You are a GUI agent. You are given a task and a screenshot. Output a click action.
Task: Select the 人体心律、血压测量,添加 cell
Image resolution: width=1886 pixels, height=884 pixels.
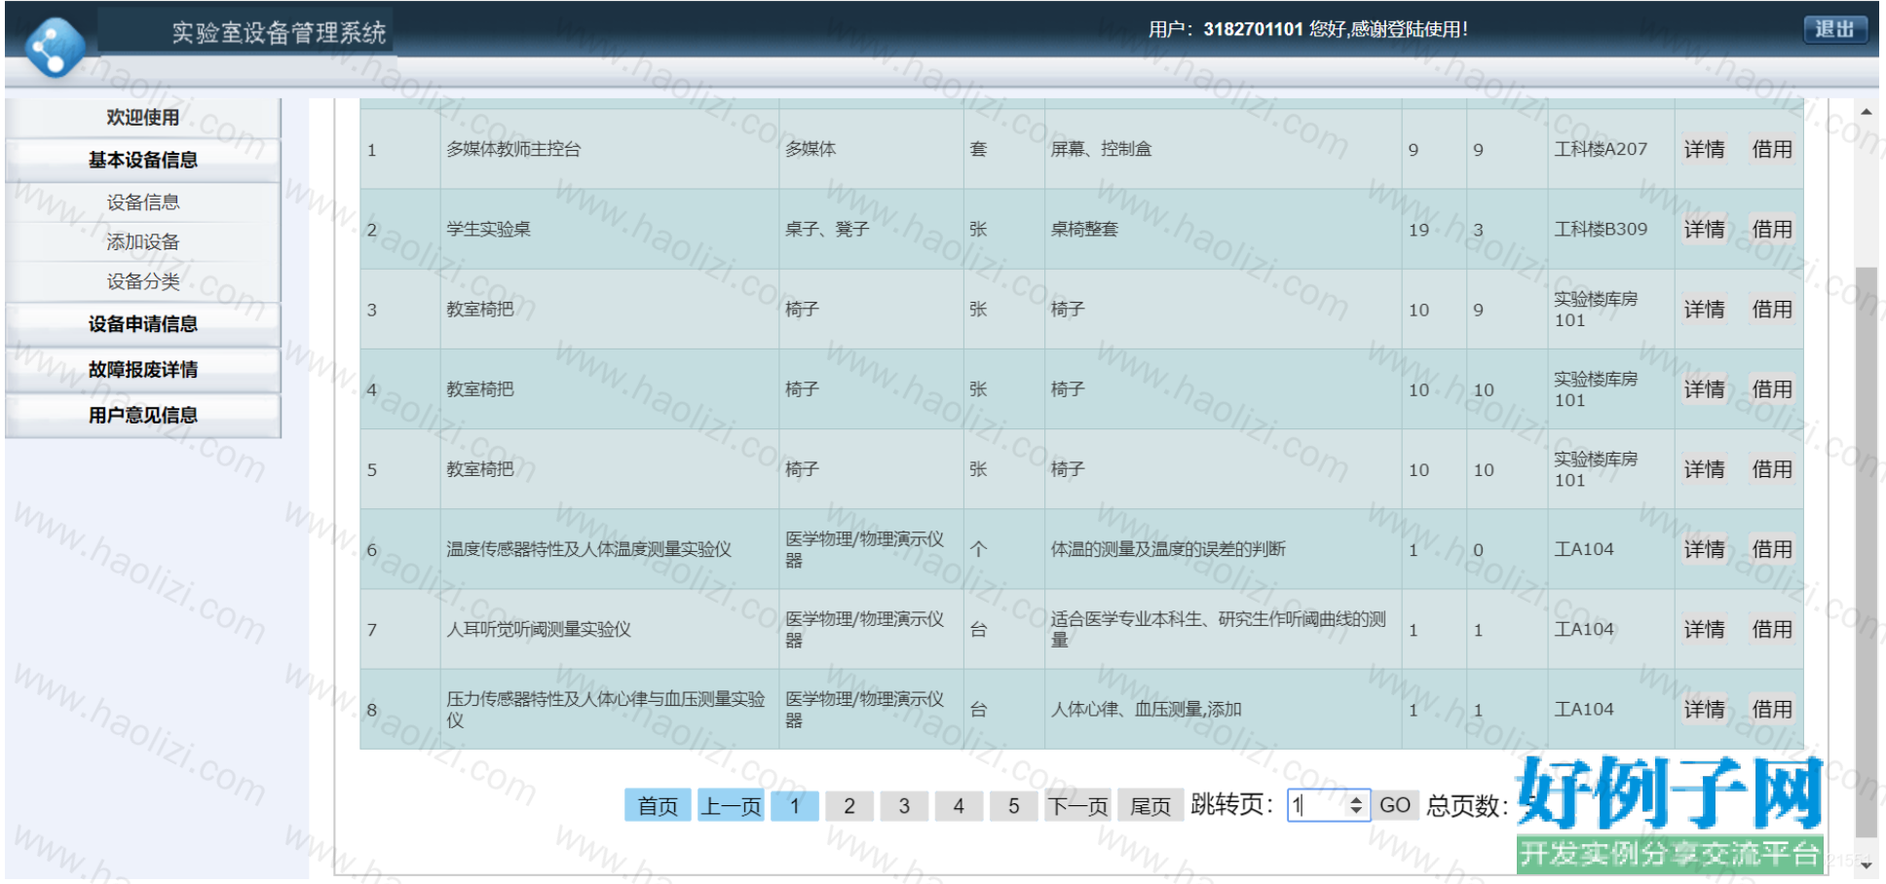1224,709
